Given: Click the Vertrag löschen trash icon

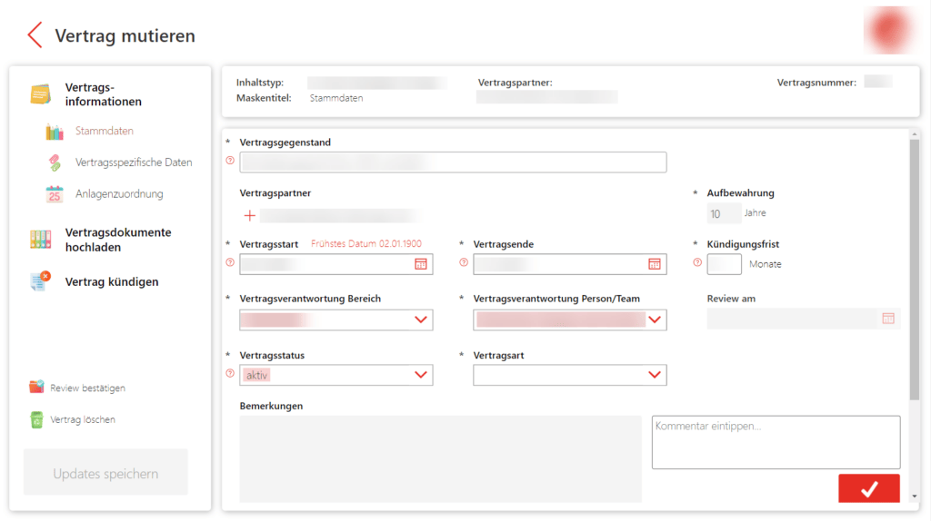Looking at the screenshot, I should (x=36, y=419).
